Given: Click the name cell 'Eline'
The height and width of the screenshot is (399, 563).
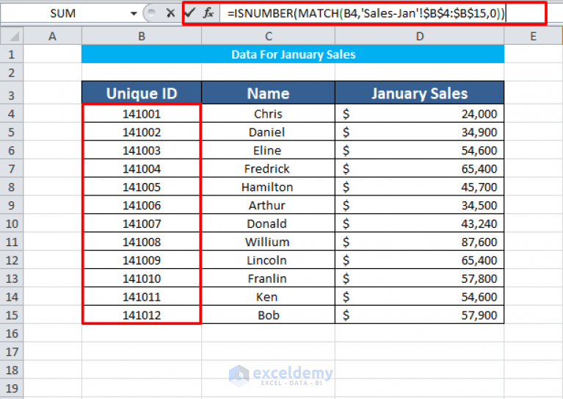Looking at the screenshot, I should (268, 150).
